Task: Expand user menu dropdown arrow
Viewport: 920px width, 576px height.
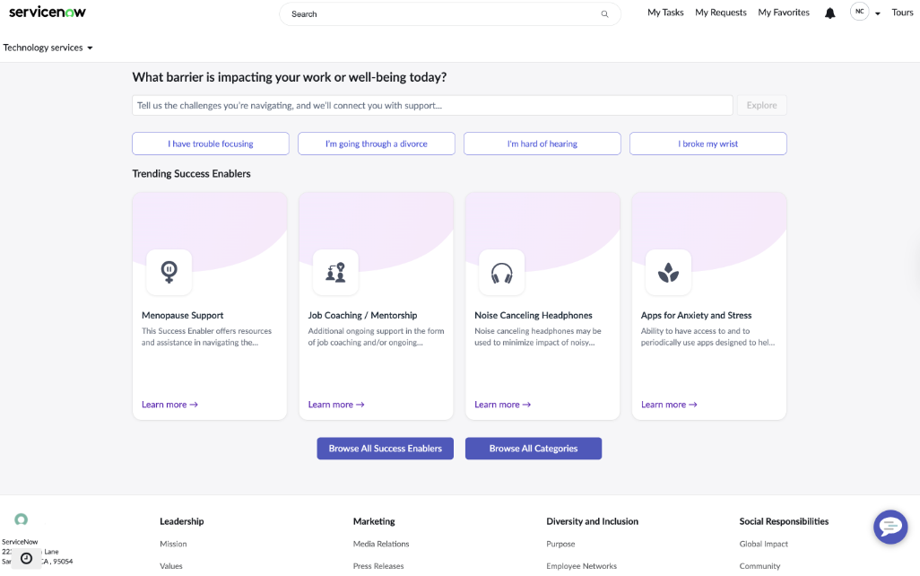Action: [878, 13]
